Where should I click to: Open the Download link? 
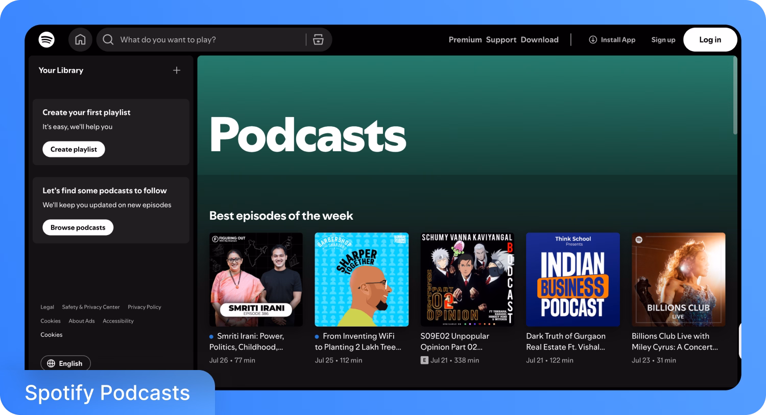[x=539, y=39]
